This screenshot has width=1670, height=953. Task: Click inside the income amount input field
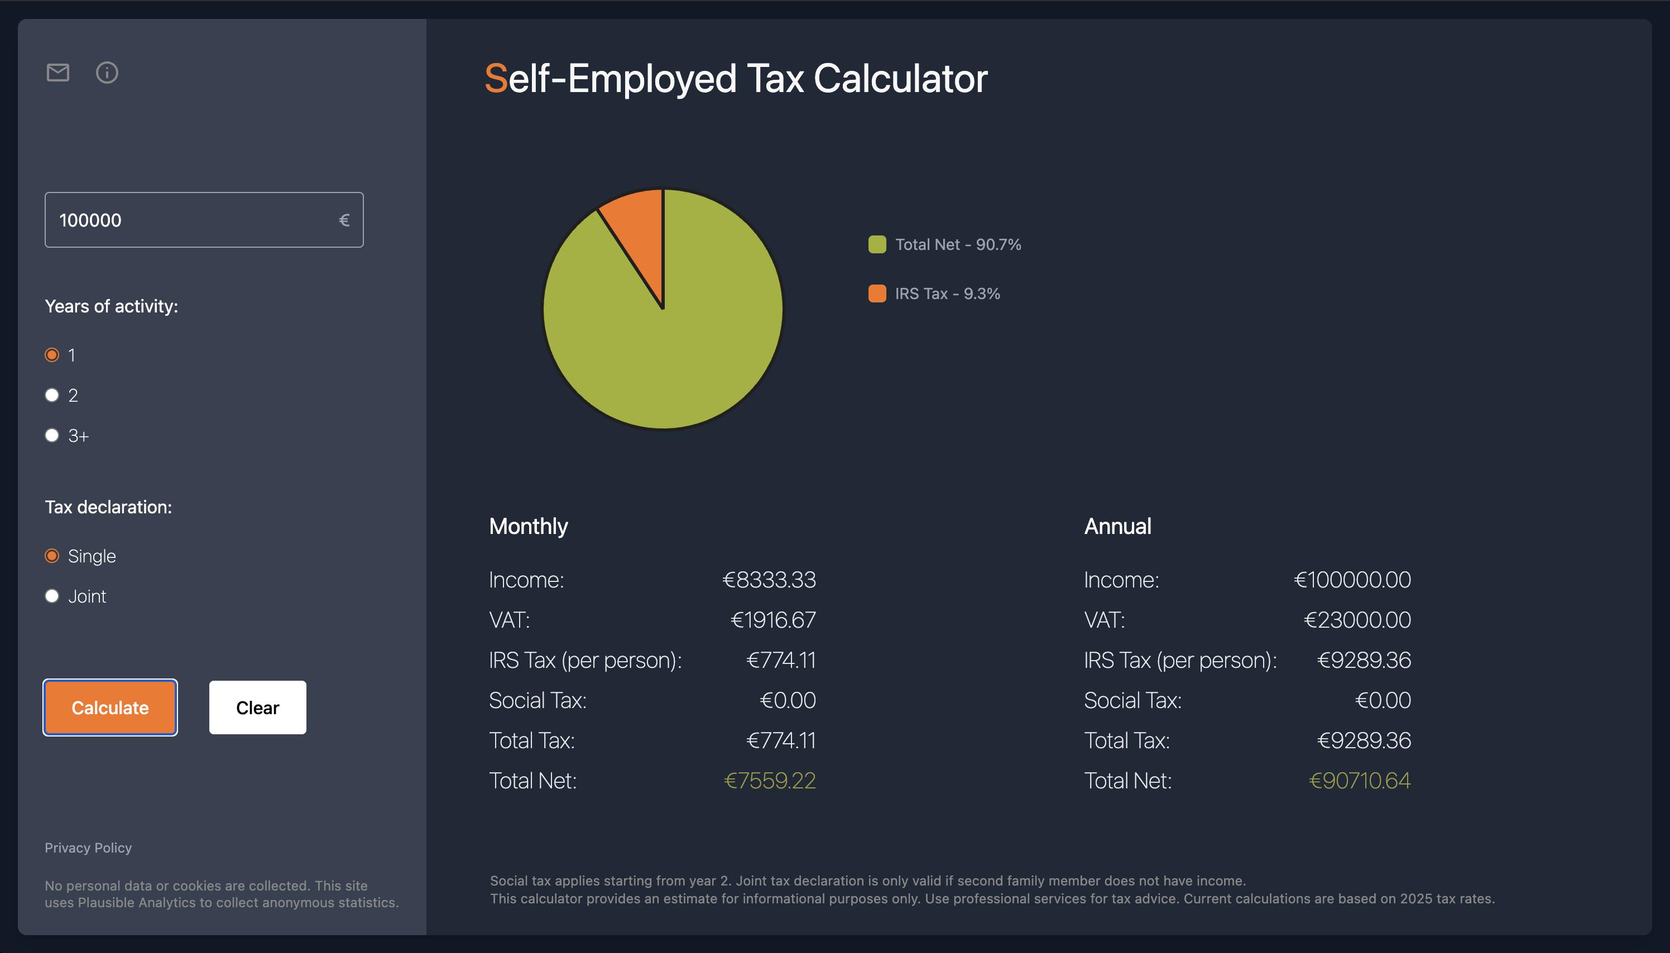coord(183,219)
